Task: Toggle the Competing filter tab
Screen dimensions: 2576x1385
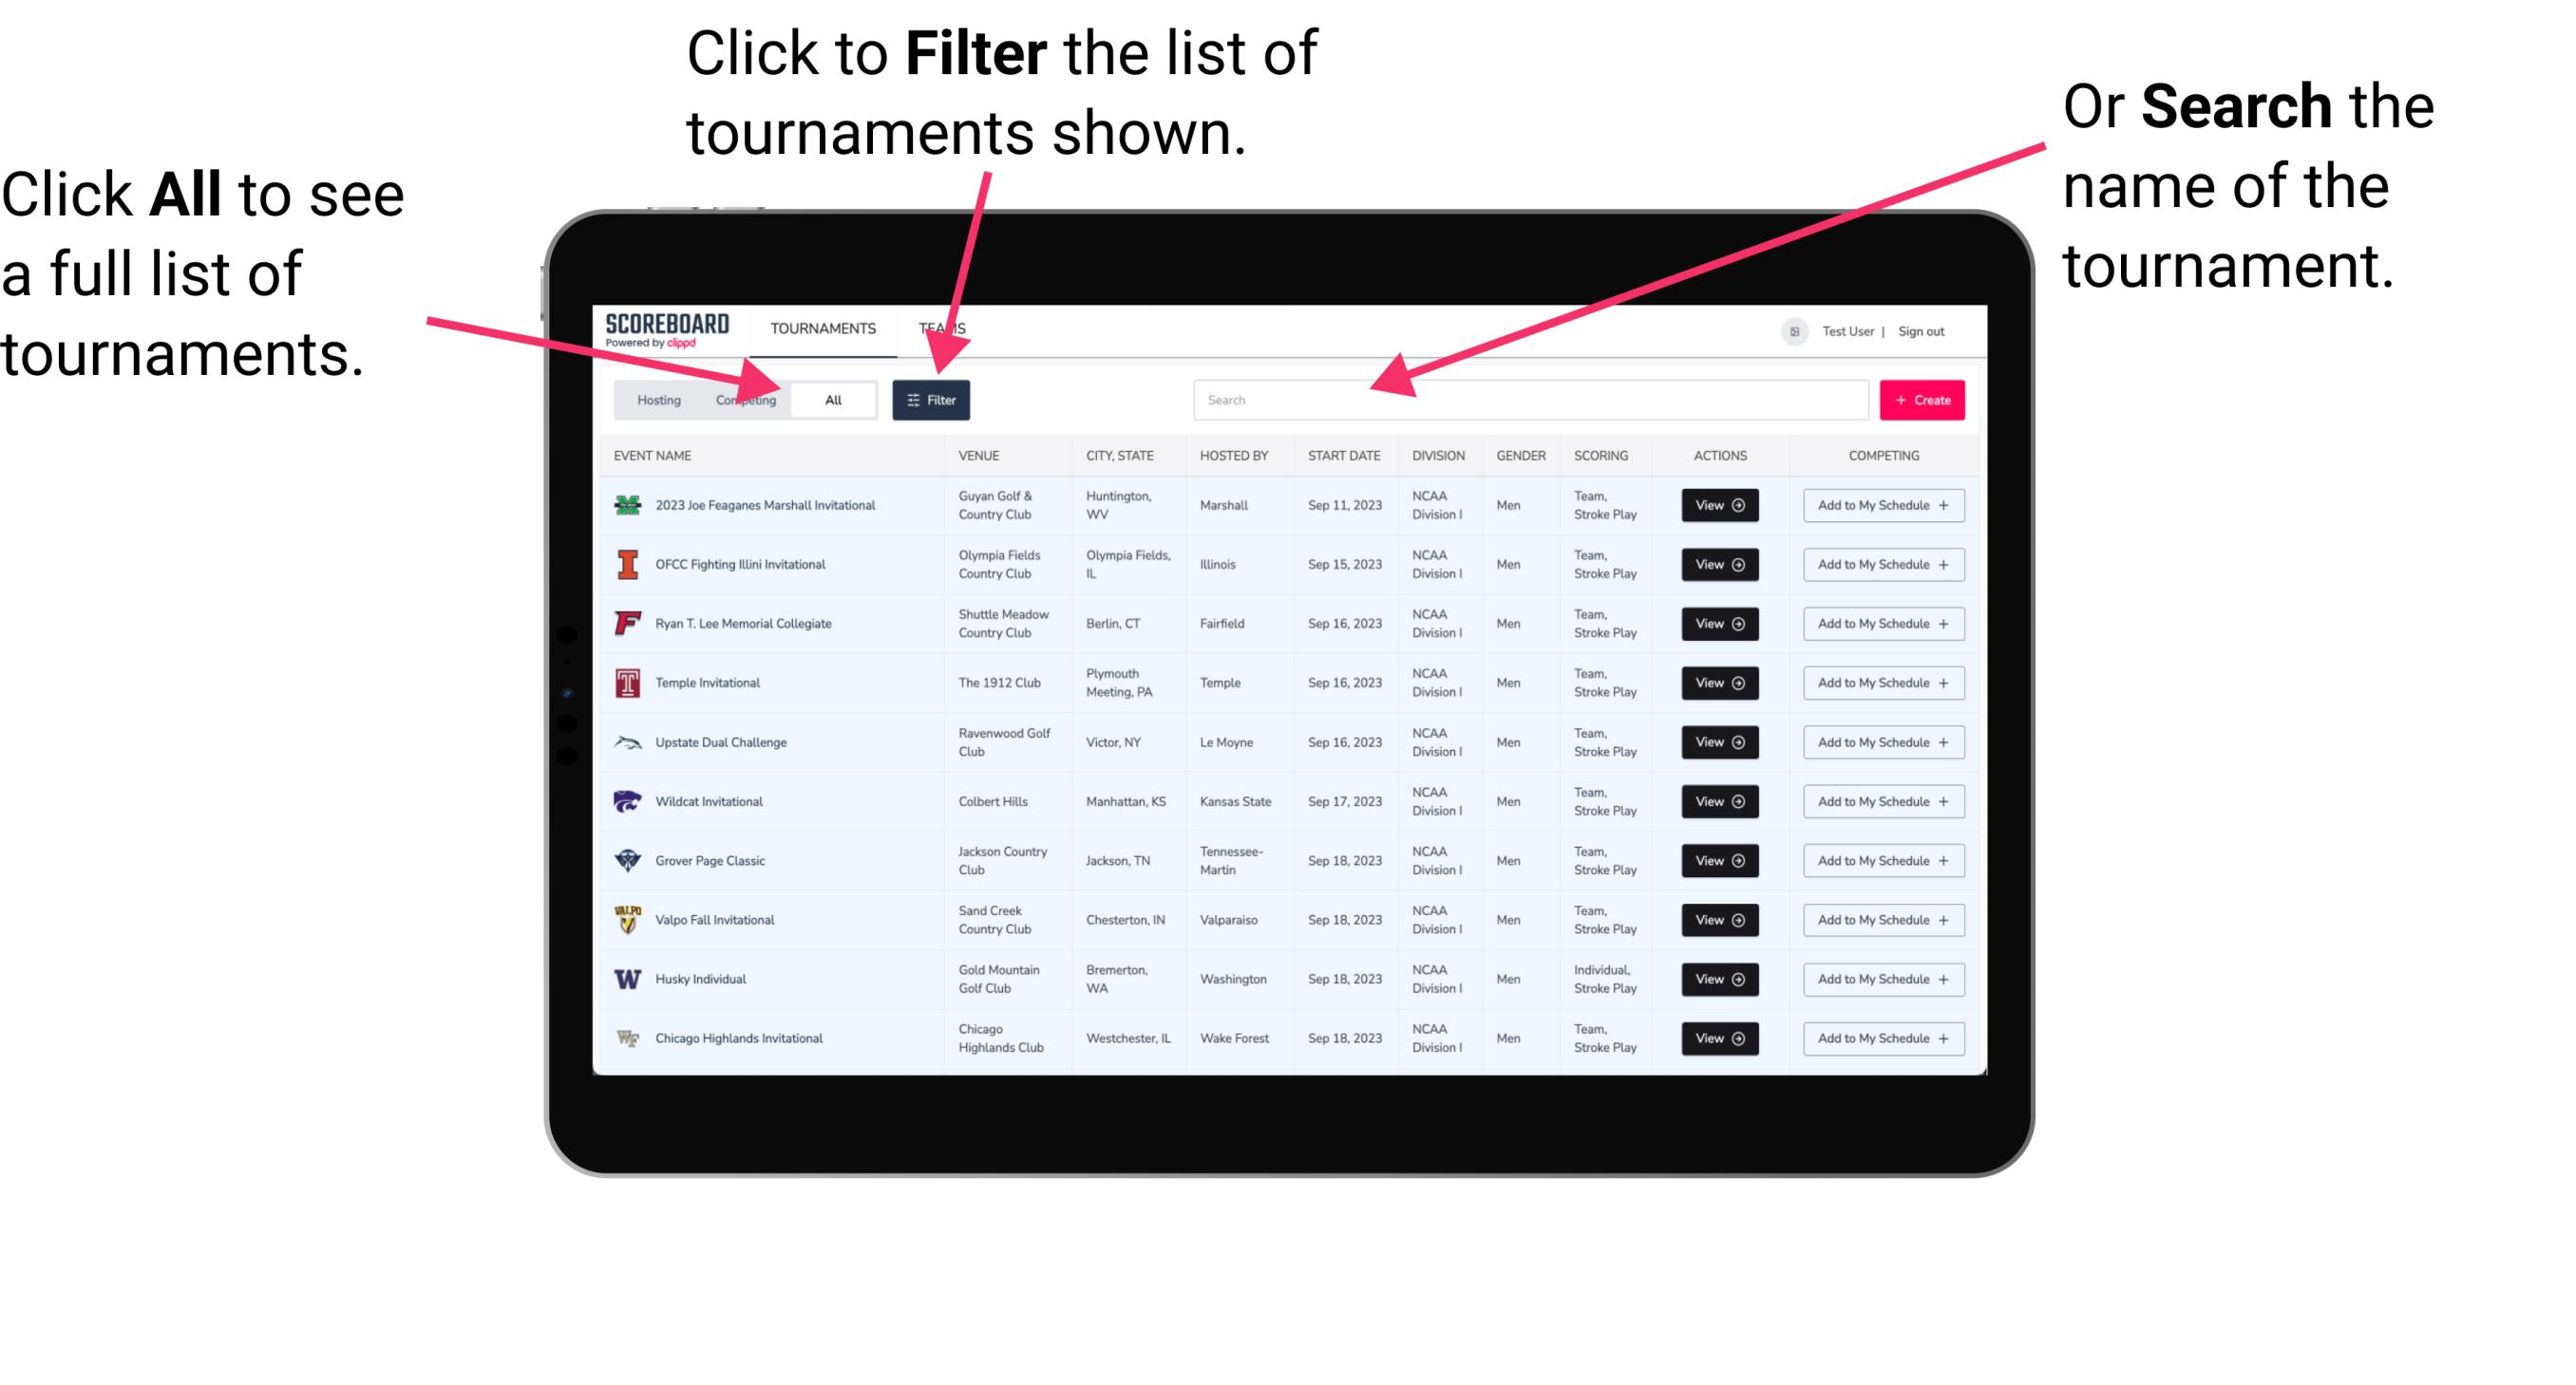Action: tap(742, 399)
